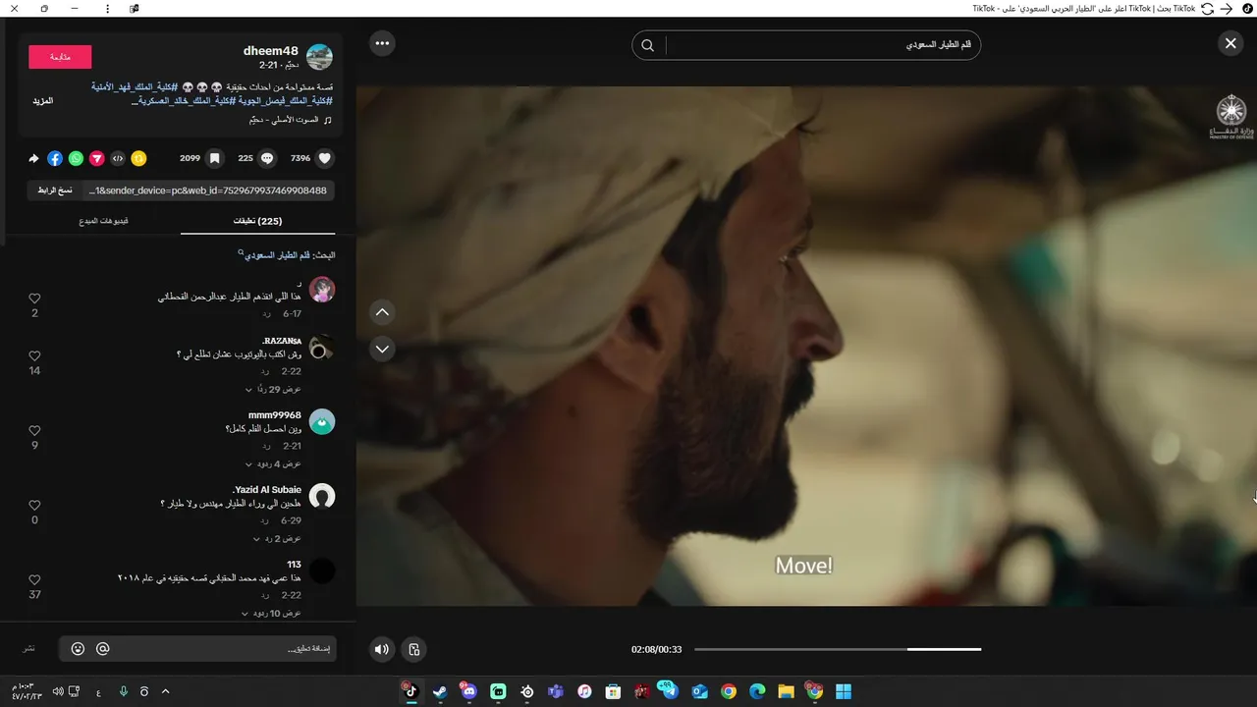Open RAZANsA commenter avatar
The width and height of the screenshot is (1257, 707).
pos(322,348)
